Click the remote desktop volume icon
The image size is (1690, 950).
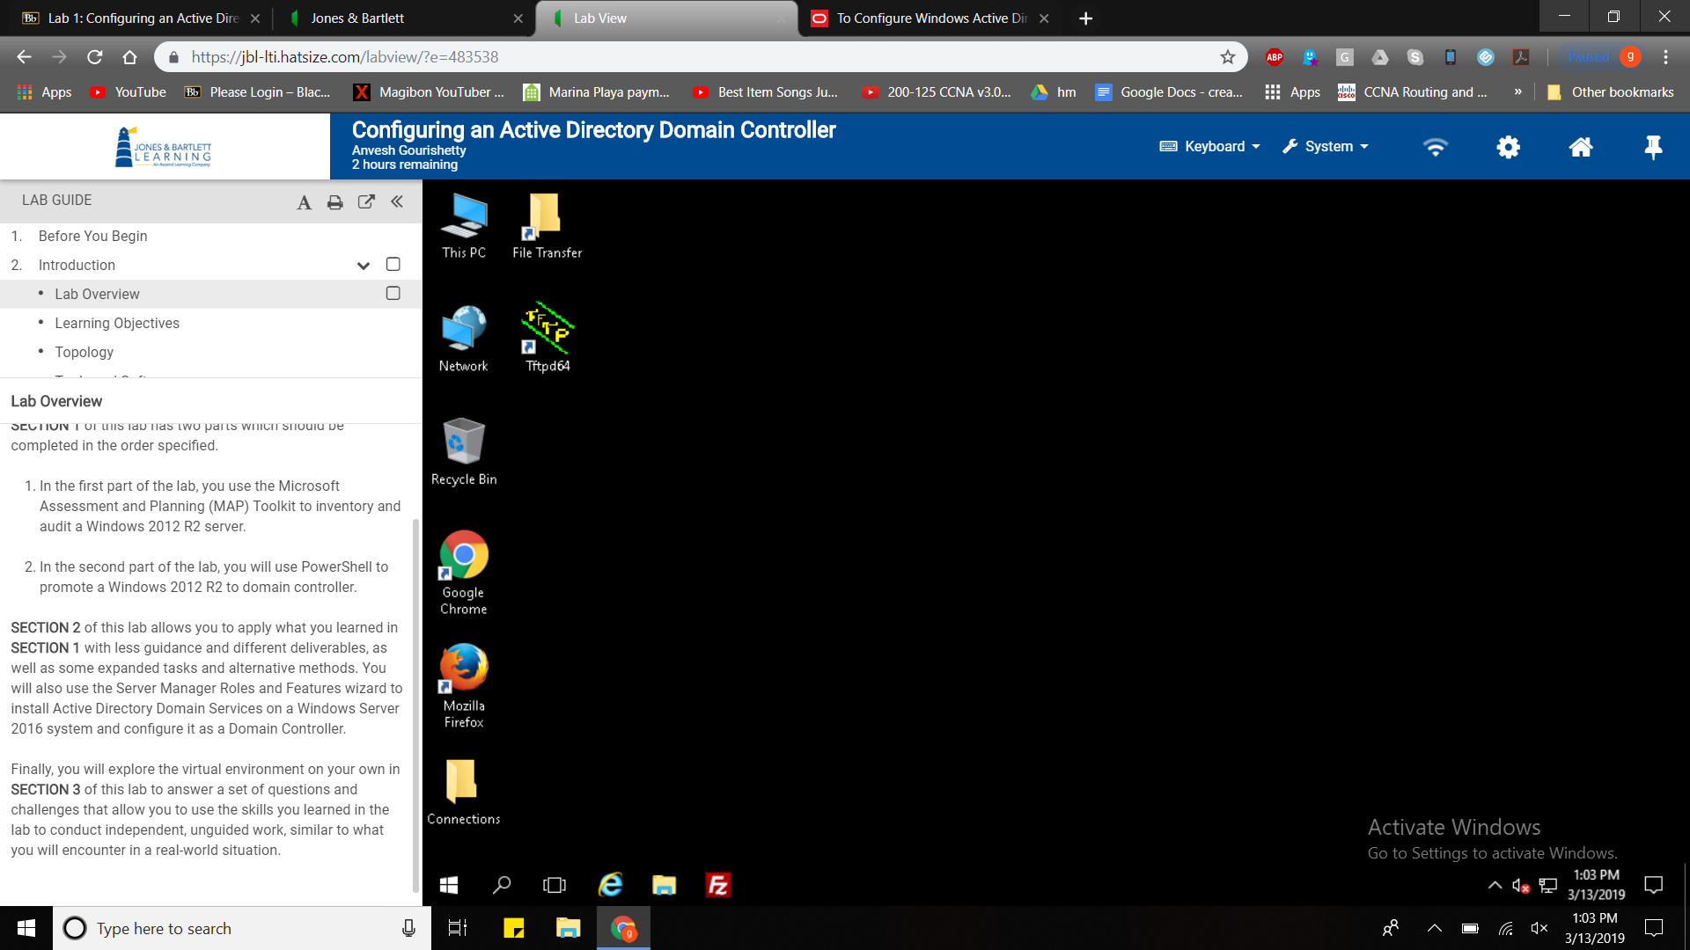click(1520, 886)
